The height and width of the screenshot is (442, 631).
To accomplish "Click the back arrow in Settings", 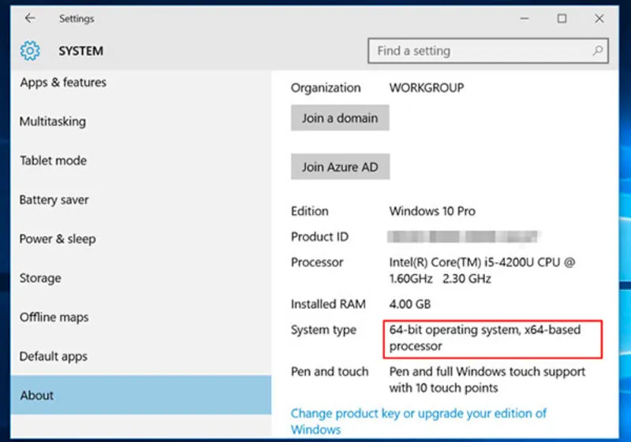I will tap(30, 18).
